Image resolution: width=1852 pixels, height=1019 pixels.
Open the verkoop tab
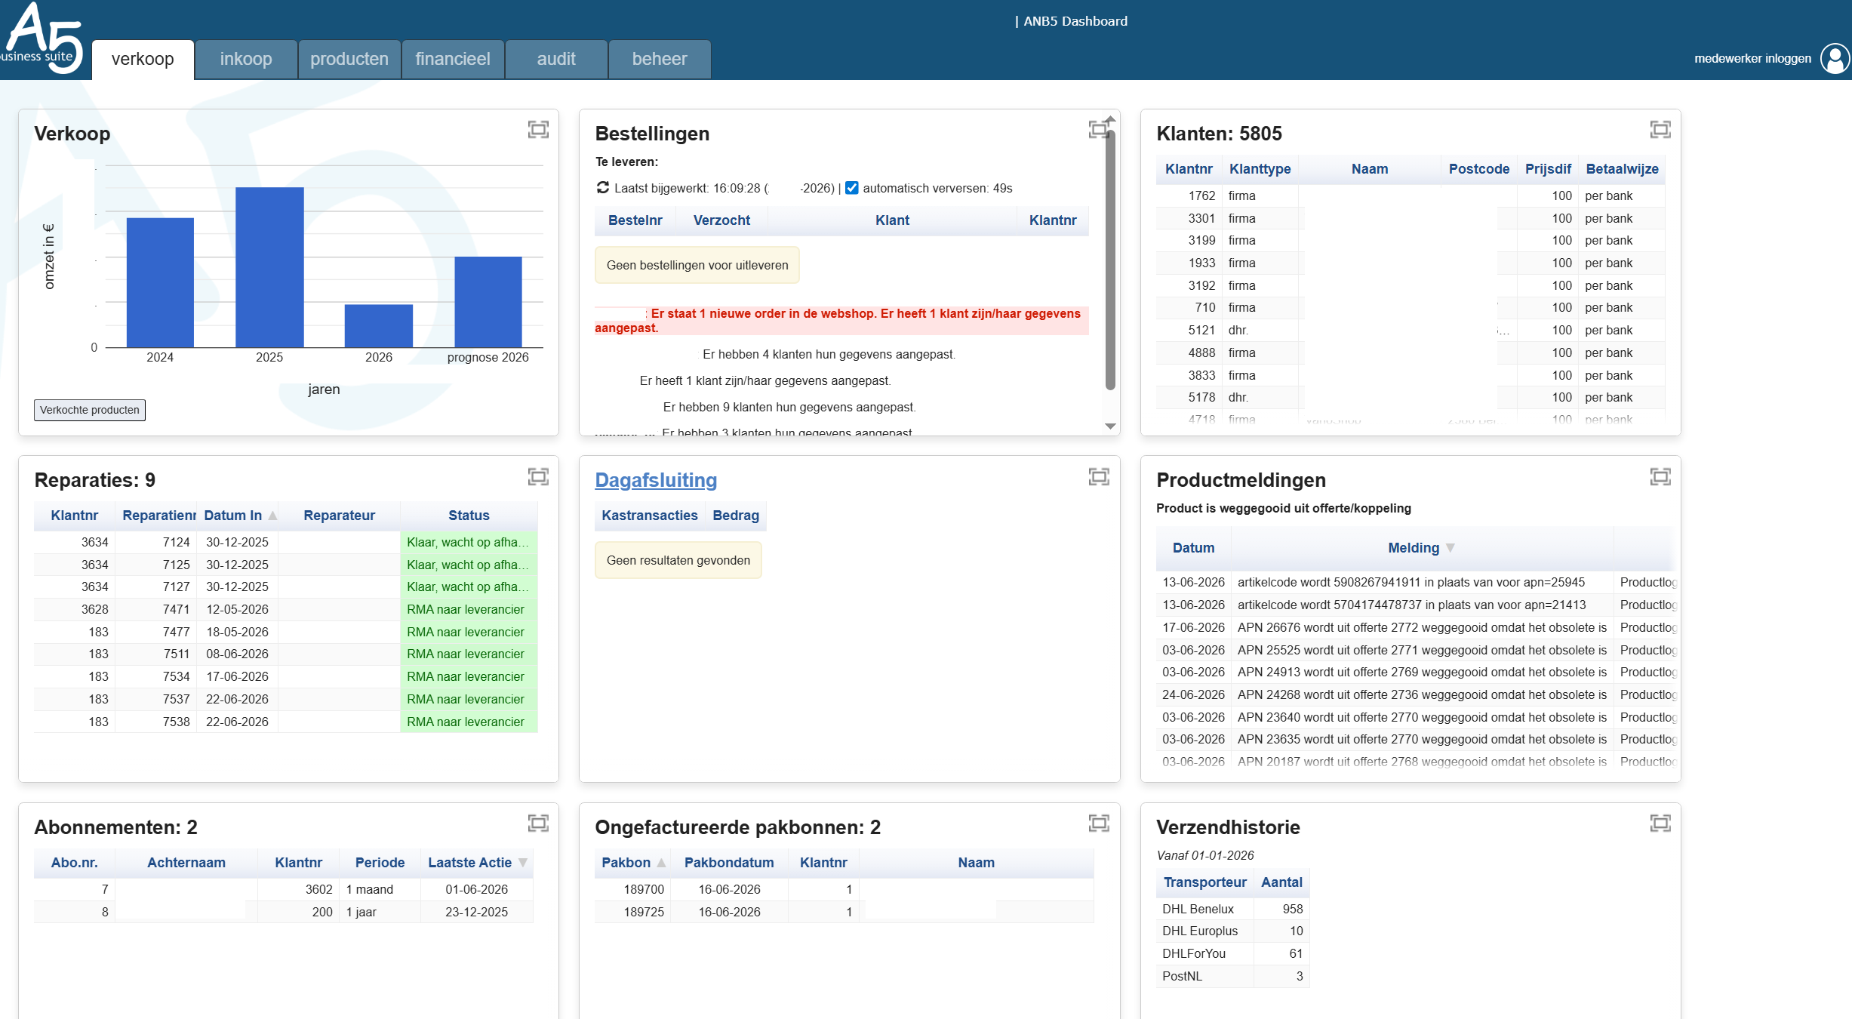point(143,59)
